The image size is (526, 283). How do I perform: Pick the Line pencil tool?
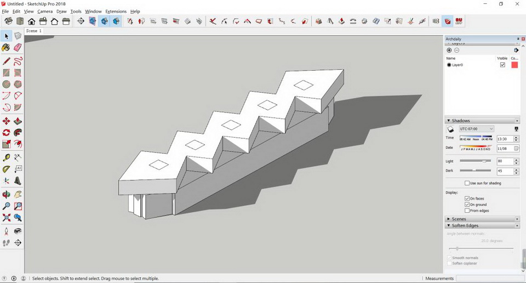6,61
